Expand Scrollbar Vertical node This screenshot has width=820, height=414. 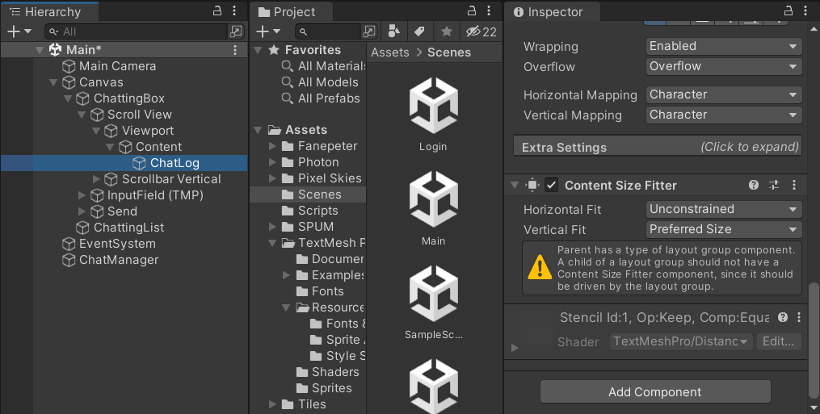96,179
